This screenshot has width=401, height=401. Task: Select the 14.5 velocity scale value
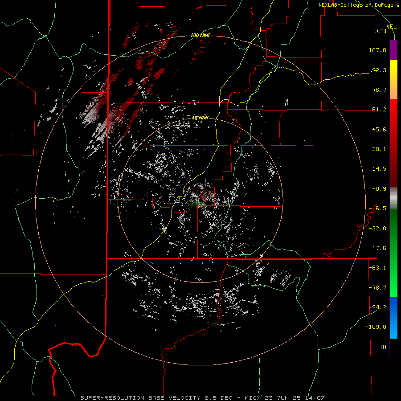(379, 169)
